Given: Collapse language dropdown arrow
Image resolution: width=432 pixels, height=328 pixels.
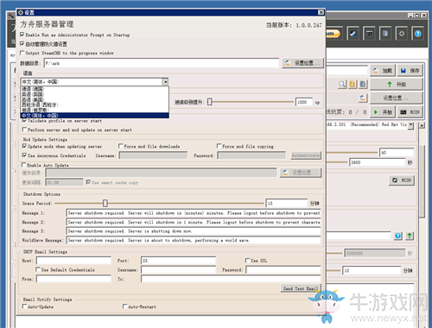Looking at the screenshot, I should point(165,82).
